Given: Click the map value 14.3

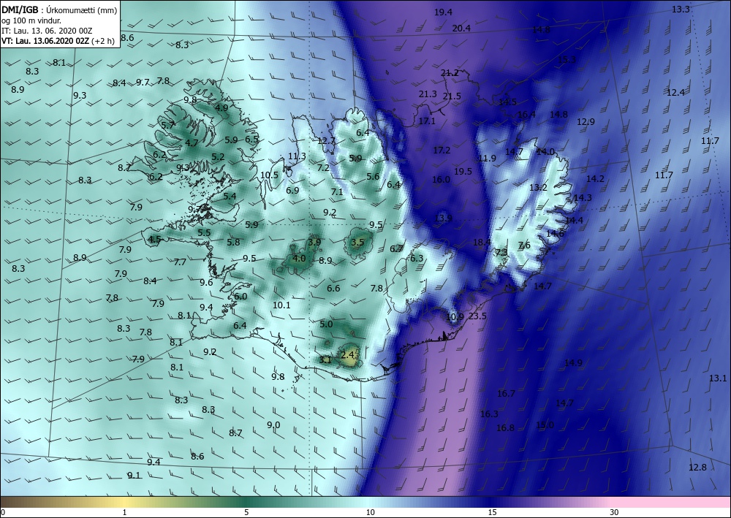Looking at the screenshot, I should pos(583,198).
